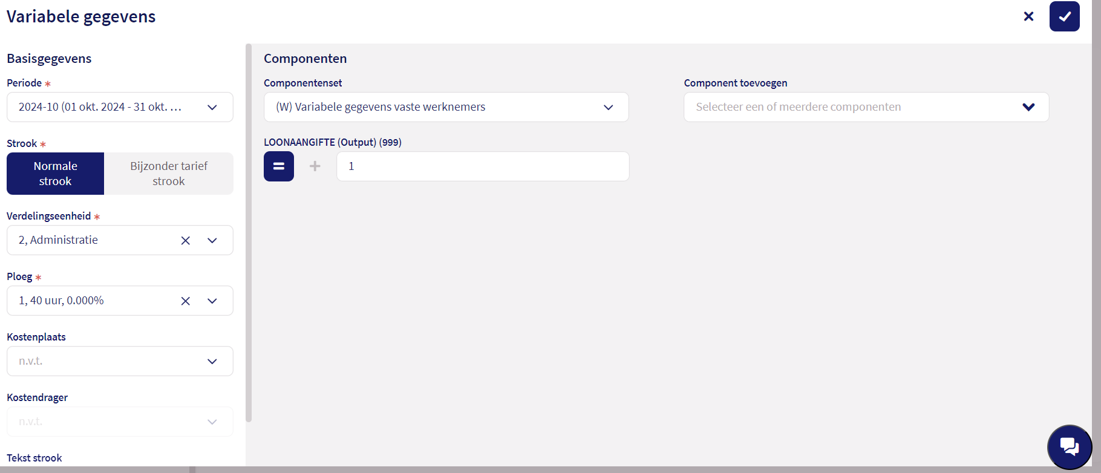The width and height of the screenshot is (1101, 473).
Task: Clear the Verdelingseenheid selection
Action: click(x=186, y=241)
